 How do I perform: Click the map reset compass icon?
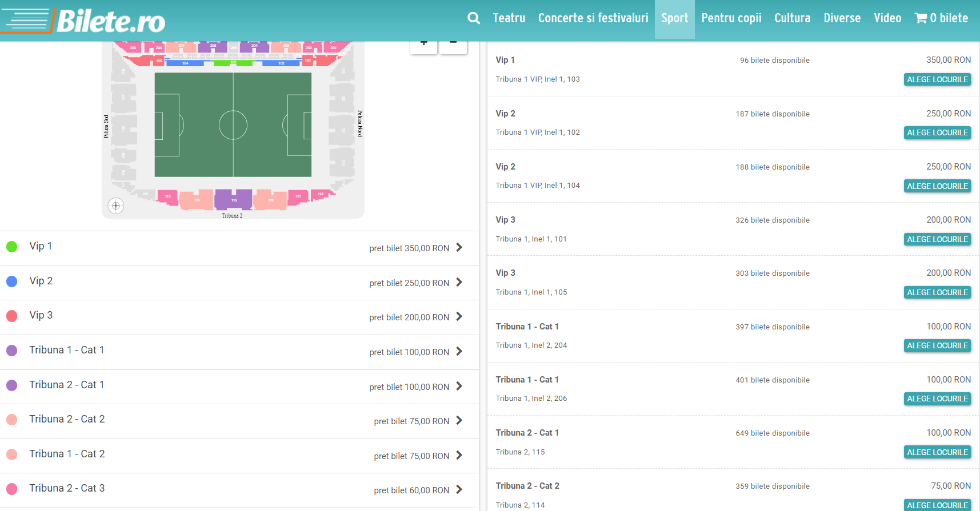116,206
